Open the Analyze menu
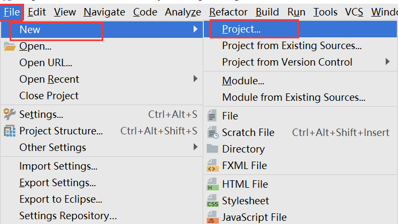Viewport: 398px width, 224px height. pyautogui.click(x=183, y=12)
